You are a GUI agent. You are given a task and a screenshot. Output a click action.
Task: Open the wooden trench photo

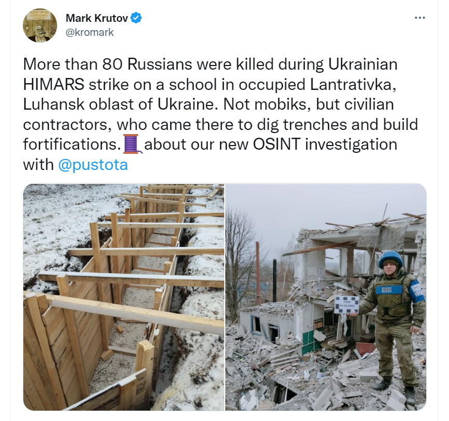click(x=124, y=297)
